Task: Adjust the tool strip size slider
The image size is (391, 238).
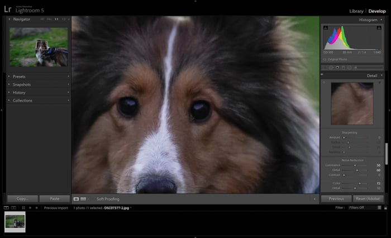Action: [x=356, y=68]
